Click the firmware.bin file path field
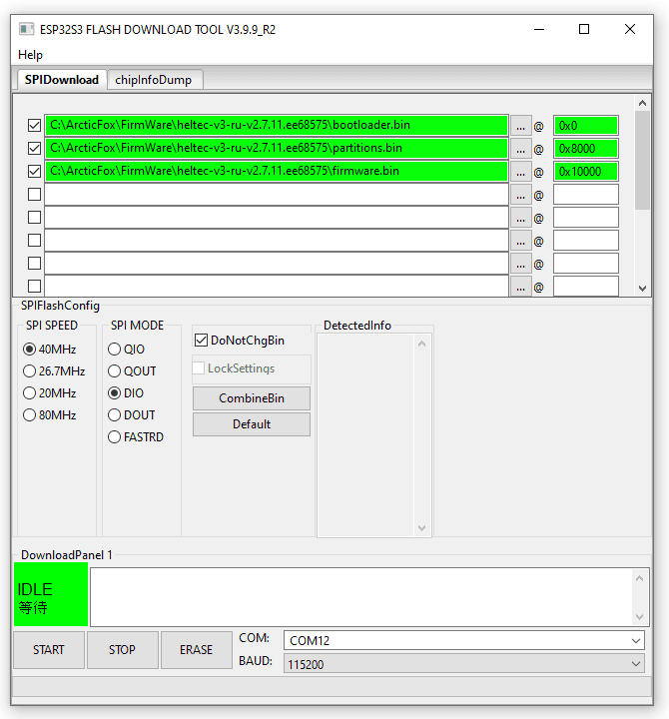Image resolution: width=669 pixels, height=719 pixels. point(277,171)
